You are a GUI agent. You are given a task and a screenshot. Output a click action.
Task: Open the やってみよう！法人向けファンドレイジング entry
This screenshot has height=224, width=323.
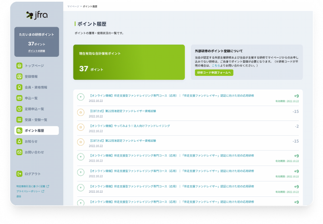(130, 126)
